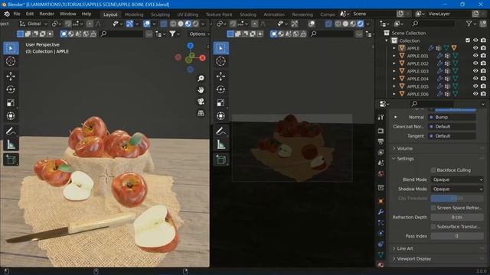Click the Normal input Bump link
The height and width of the screenshot is (275, 490).
(x=452, y=117)
